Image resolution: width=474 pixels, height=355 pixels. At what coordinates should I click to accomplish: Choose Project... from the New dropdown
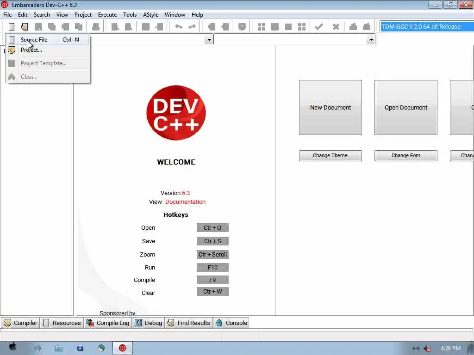pyautogui.click(x=48, y=50)
